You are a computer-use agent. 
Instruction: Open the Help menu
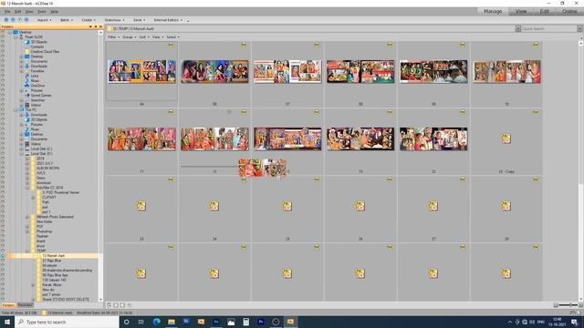tap(55, 12)
